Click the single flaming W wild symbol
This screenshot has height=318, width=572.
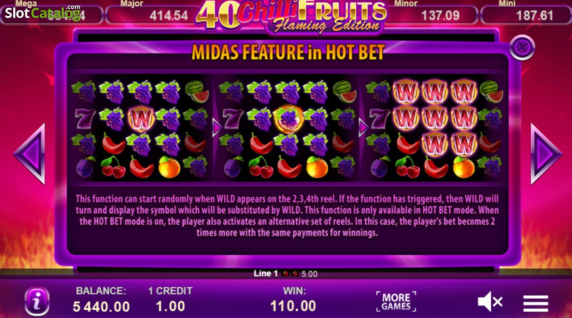[141, 118]
